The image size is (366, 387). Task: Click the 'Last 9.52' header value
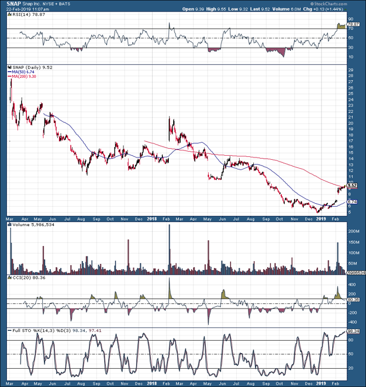pyautogui.click(x=260, y=9)
